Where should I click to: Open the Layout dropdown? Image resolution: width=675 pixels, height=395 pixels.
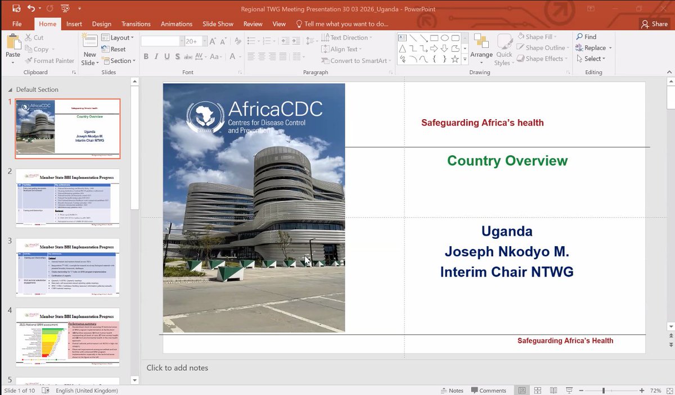(118, 38)
